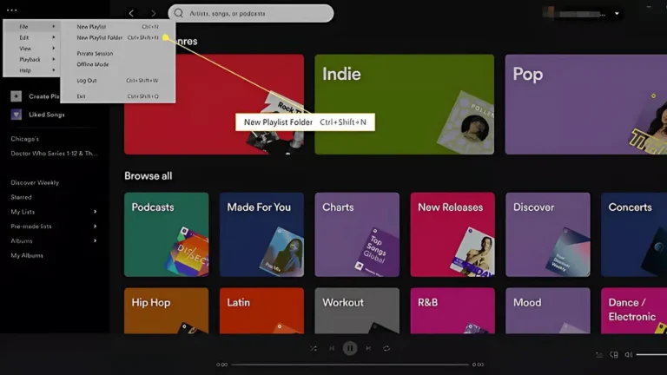This screenshot has width=667, height=375.
Task: Open My Albums playlist
Action: pos(27,255)
